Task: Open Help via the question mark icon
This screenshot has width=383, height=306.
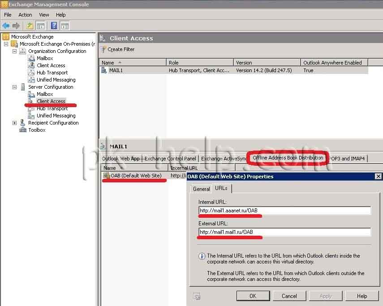Action: [54, 26]
